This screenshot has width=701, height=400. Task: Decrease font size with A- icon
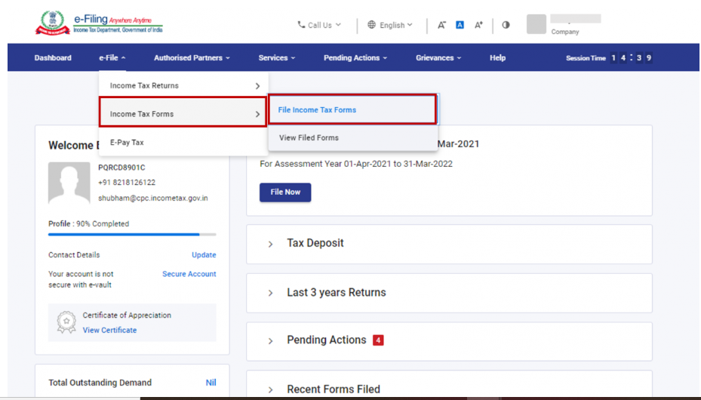click(441, 25)
